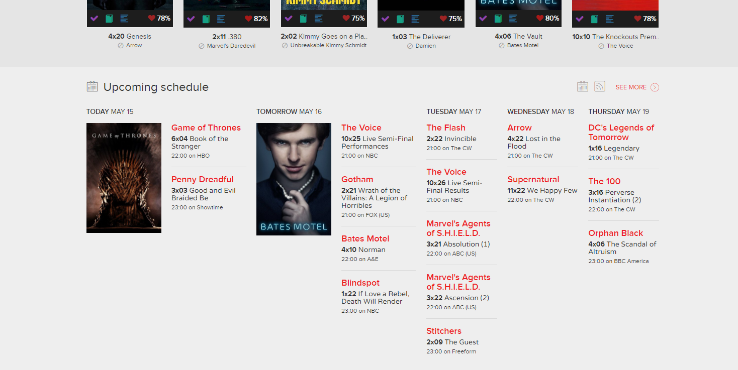Collect Daredevil episode 2x11 .380

(206, 19)
